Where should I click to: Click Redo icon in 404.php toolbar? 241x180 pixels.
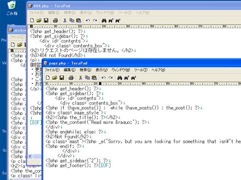pyautogui.click(x=95, y=20)
